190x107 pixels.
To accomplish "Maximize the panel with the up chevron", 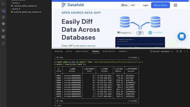I will (x=184, y=51).
